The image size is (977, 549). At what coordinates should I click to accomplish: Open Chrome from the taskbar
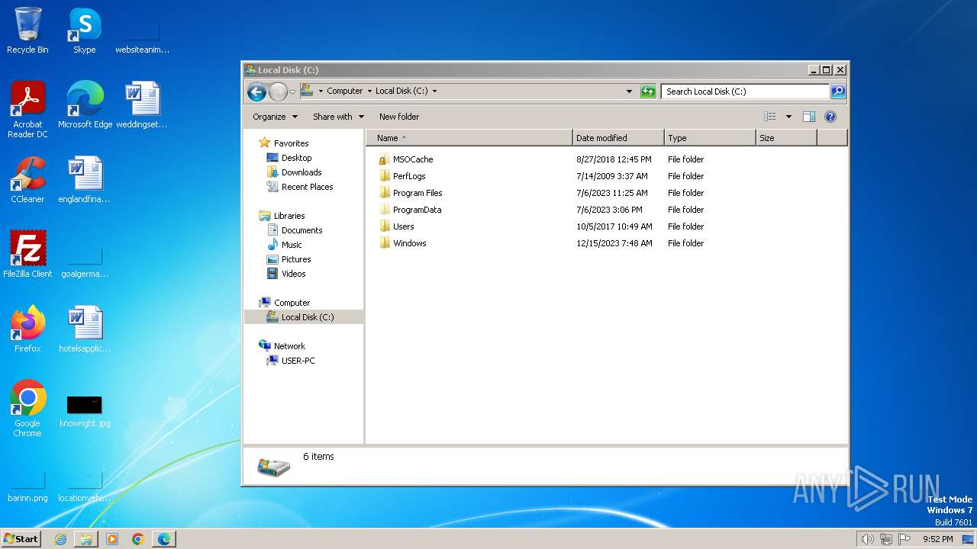[138, 539]
